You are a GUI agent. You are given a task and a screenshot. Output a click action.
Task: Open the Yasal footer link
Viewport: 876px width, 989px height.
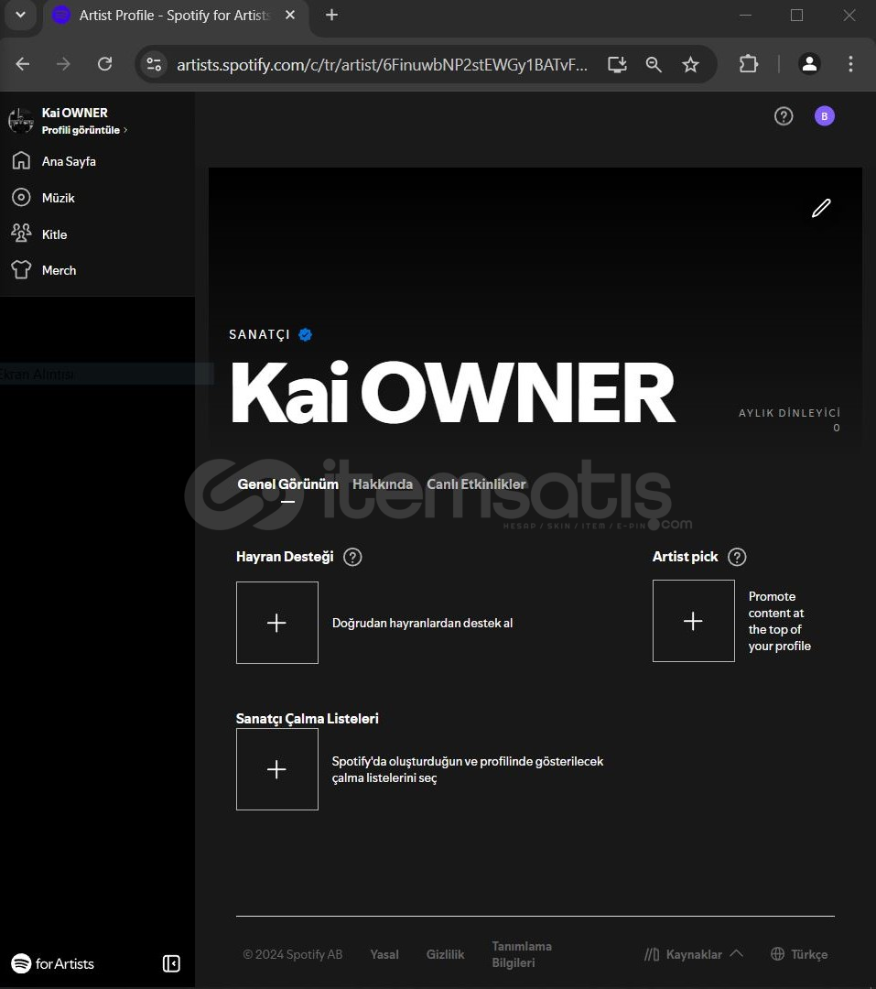click(384, 954)
